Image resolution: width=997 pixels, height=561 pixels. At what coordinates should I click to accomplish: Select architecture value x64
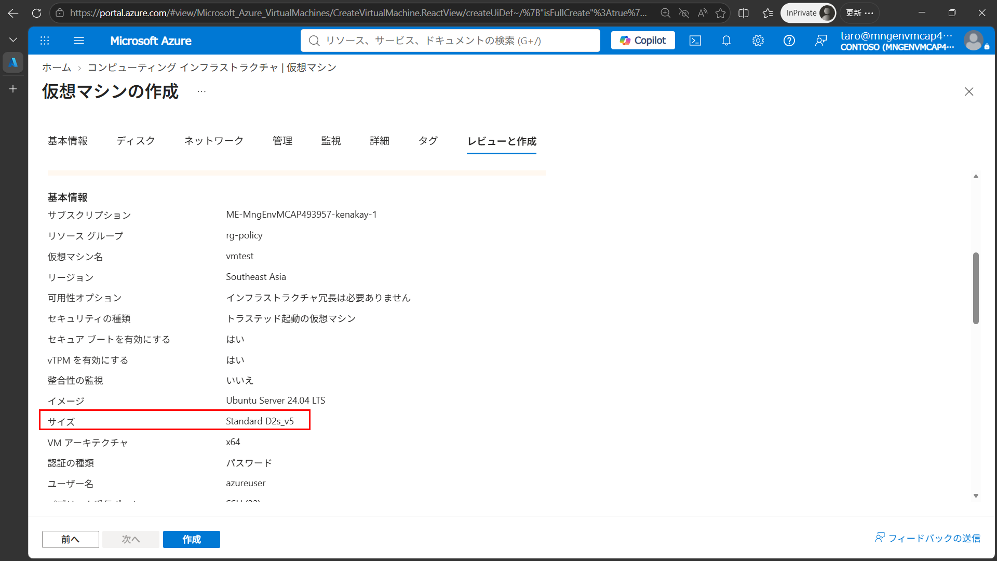point(233,442)
